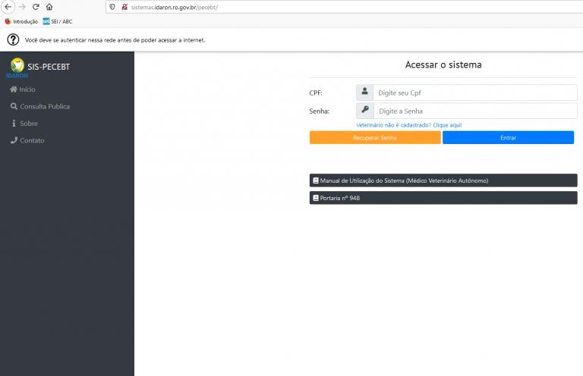Click the insecure connection padlock icon
The height and width of the screenshot is (376, 583).
[x=124, y=7]
